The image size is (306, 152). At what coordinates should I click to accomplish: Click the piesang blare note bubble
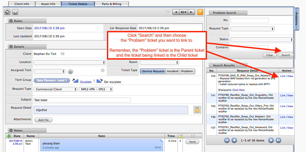(101, 145)
